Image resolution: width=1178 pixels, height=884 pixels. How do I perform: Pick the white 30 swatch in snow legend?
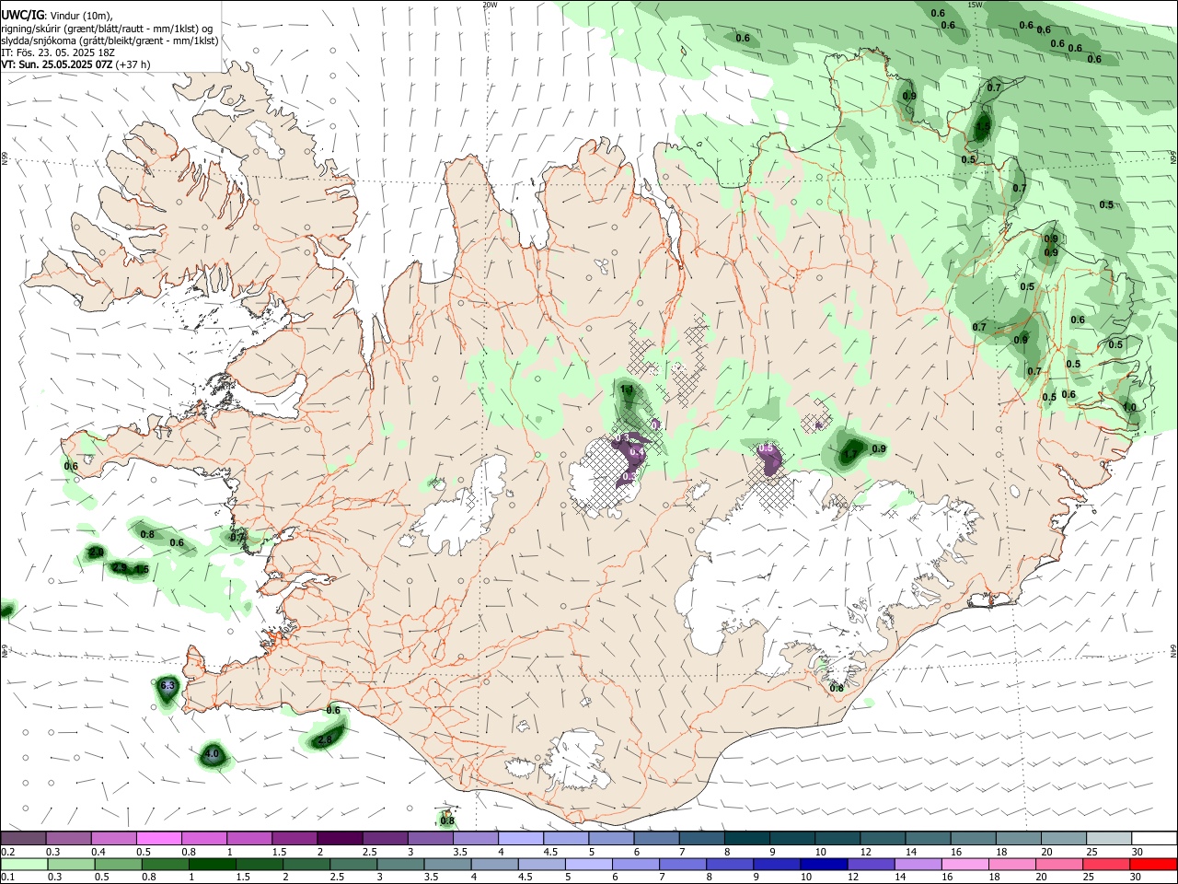tap(1153, 838)
